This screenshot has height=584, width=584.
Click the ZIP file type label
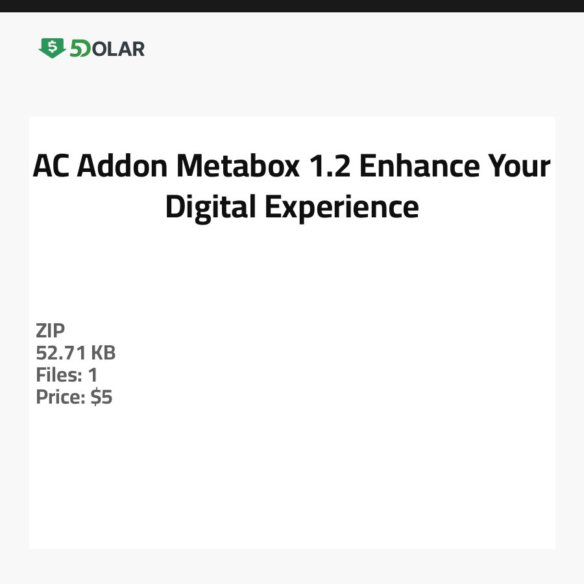[51, 331]
